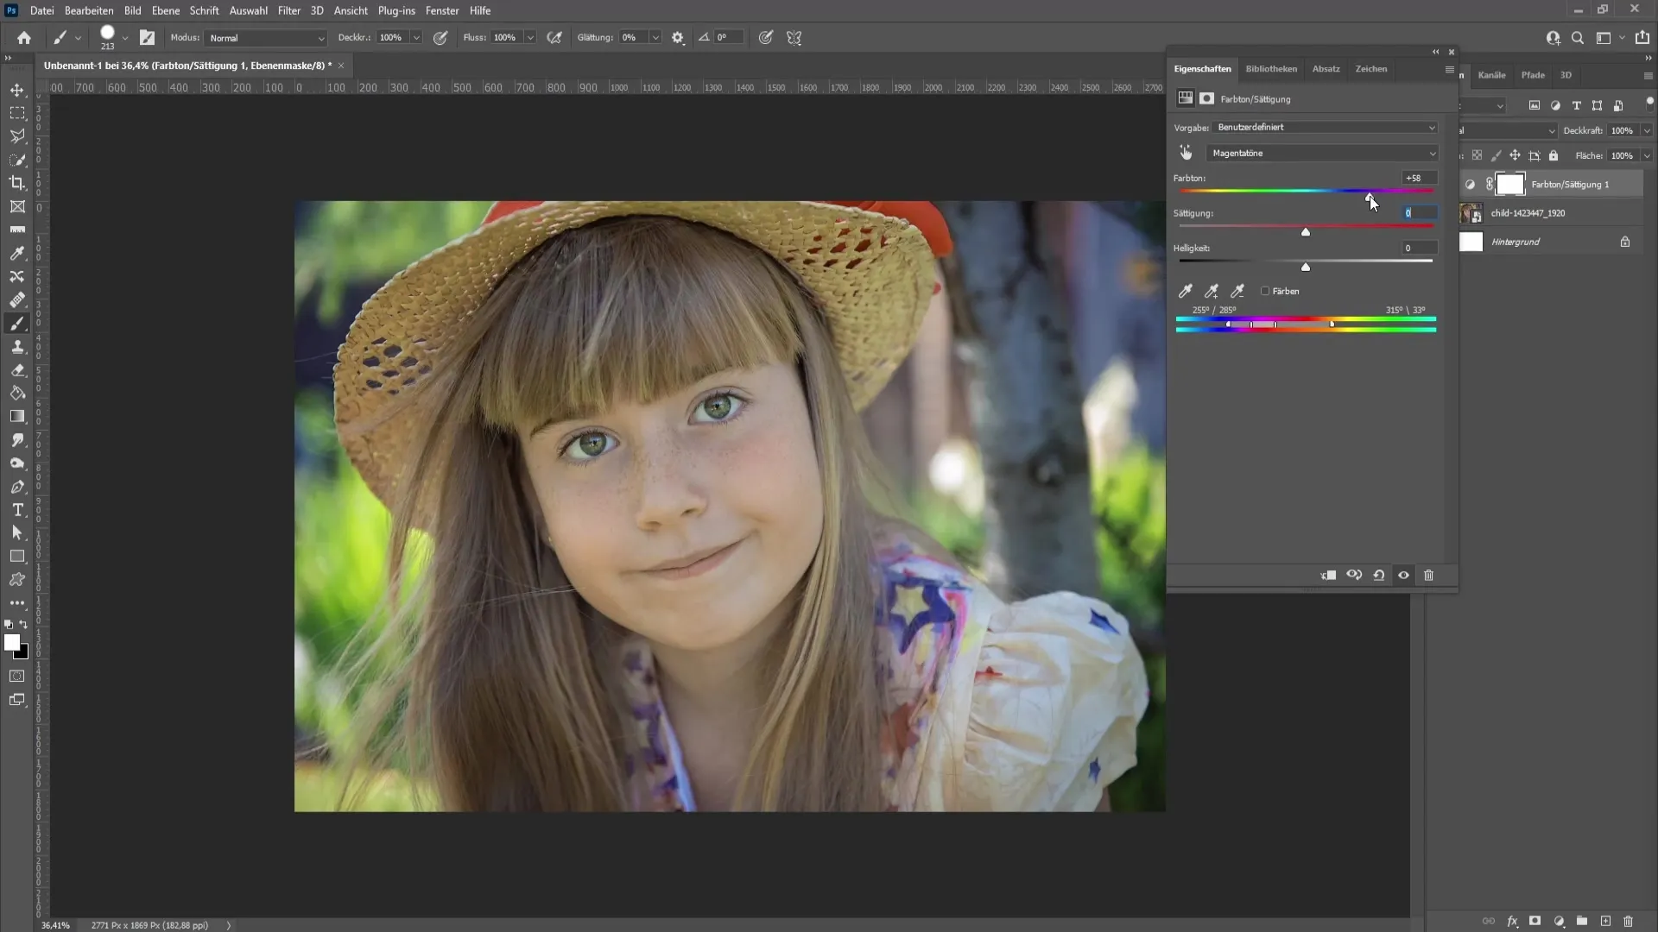Select the Healing Brush tool
This screenshot has width=1658, height=932.
(17, 299)
